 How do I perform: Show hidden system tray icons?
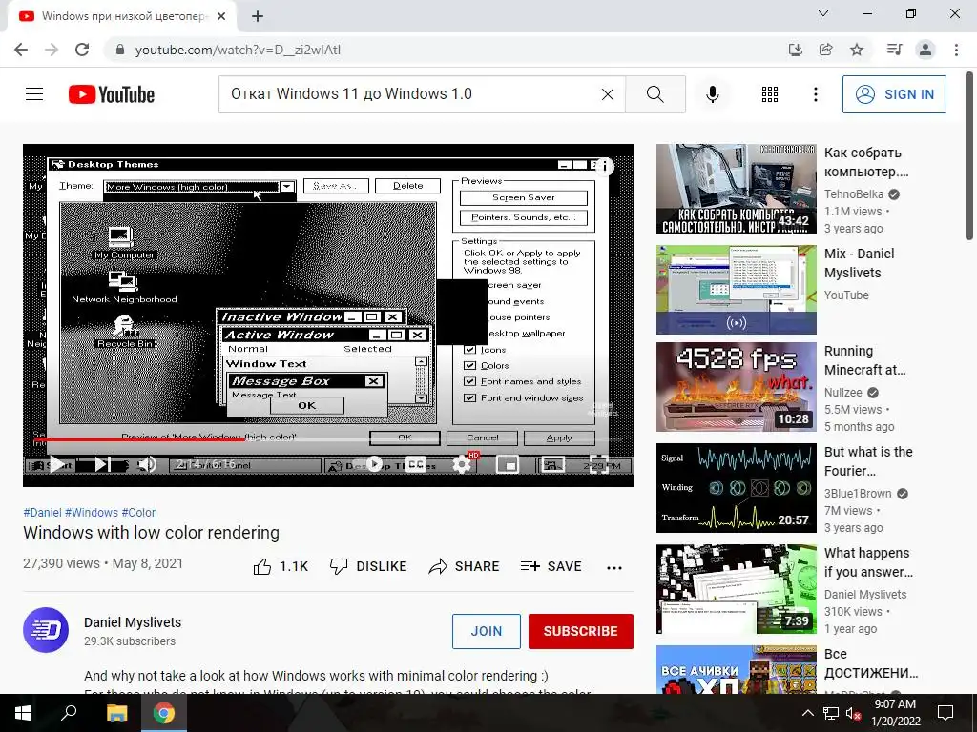tap(807, 713)
